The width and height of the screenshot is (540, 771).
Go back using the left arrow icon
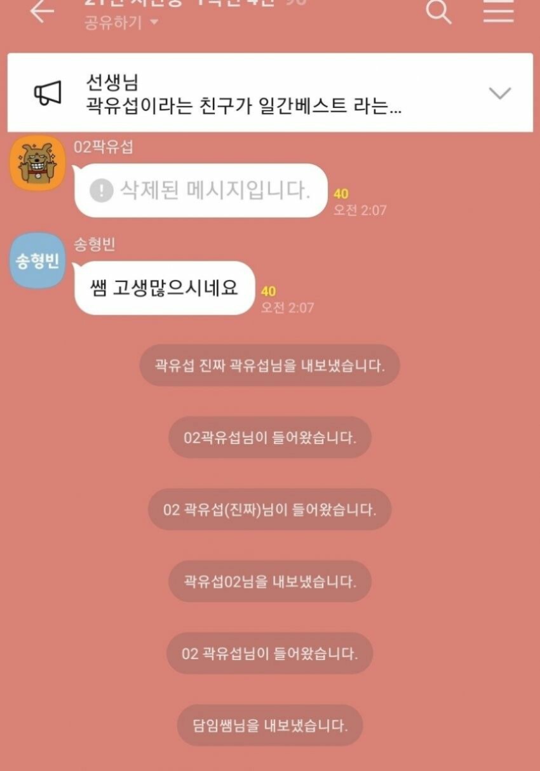42,11
